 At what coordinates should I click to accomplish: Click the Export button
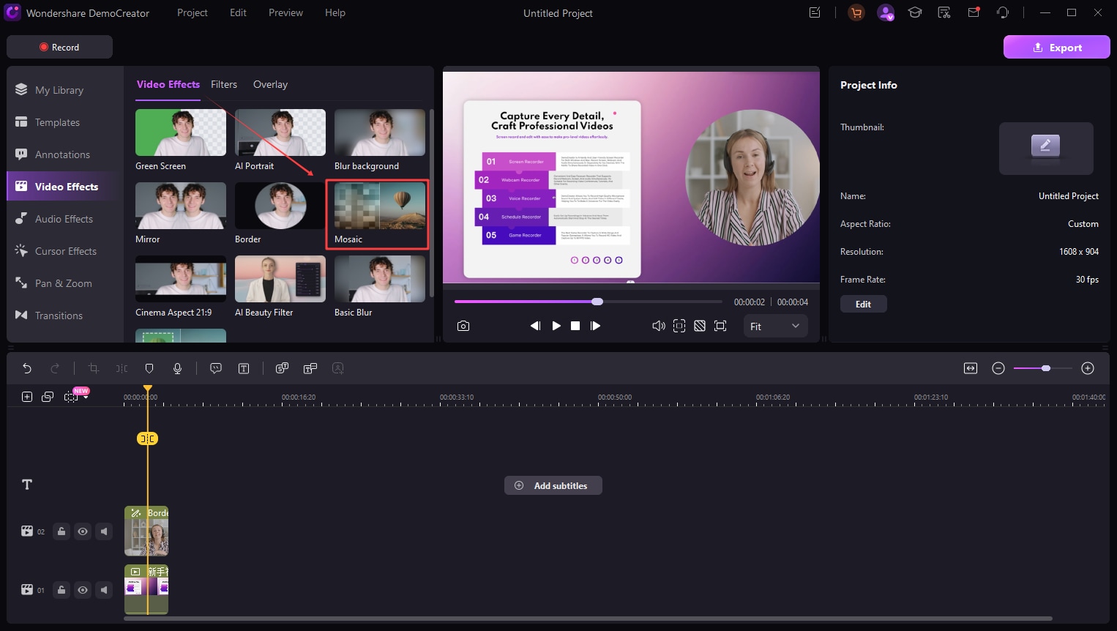tap(1056, 48)
